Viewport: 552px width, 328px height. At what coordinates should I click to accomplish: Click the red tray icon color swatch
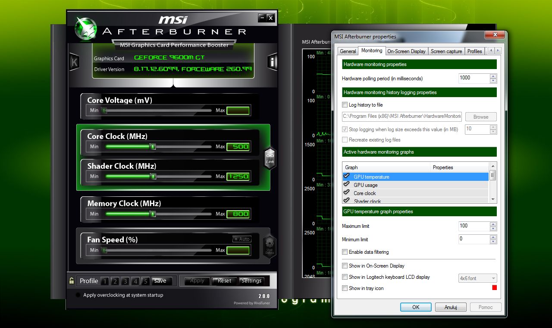coord(494,287)
